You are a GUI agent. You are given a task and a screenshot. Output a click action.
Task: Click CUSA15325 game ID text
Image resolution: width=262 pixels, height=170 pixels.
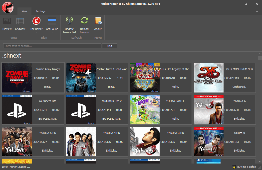168,142
